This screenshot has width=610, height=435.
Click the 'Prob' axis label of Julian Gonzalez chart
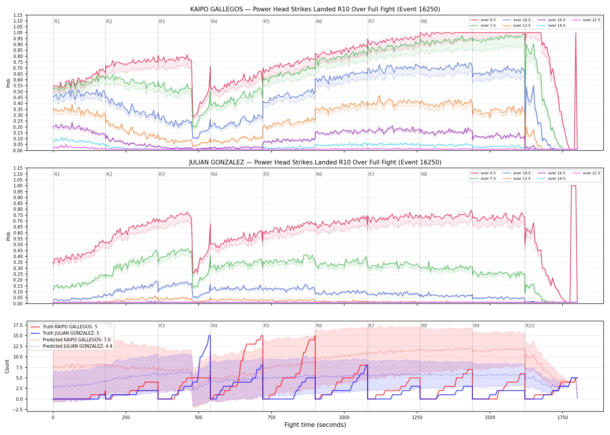(8, 236)
